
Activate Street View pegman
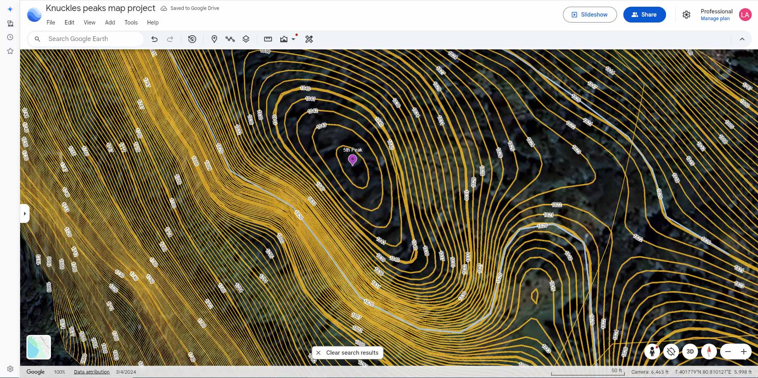click(652, 352)
